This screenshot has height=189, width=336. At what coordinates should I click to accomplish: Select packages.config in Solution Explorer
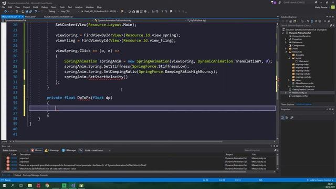click(x=300, y=96)
